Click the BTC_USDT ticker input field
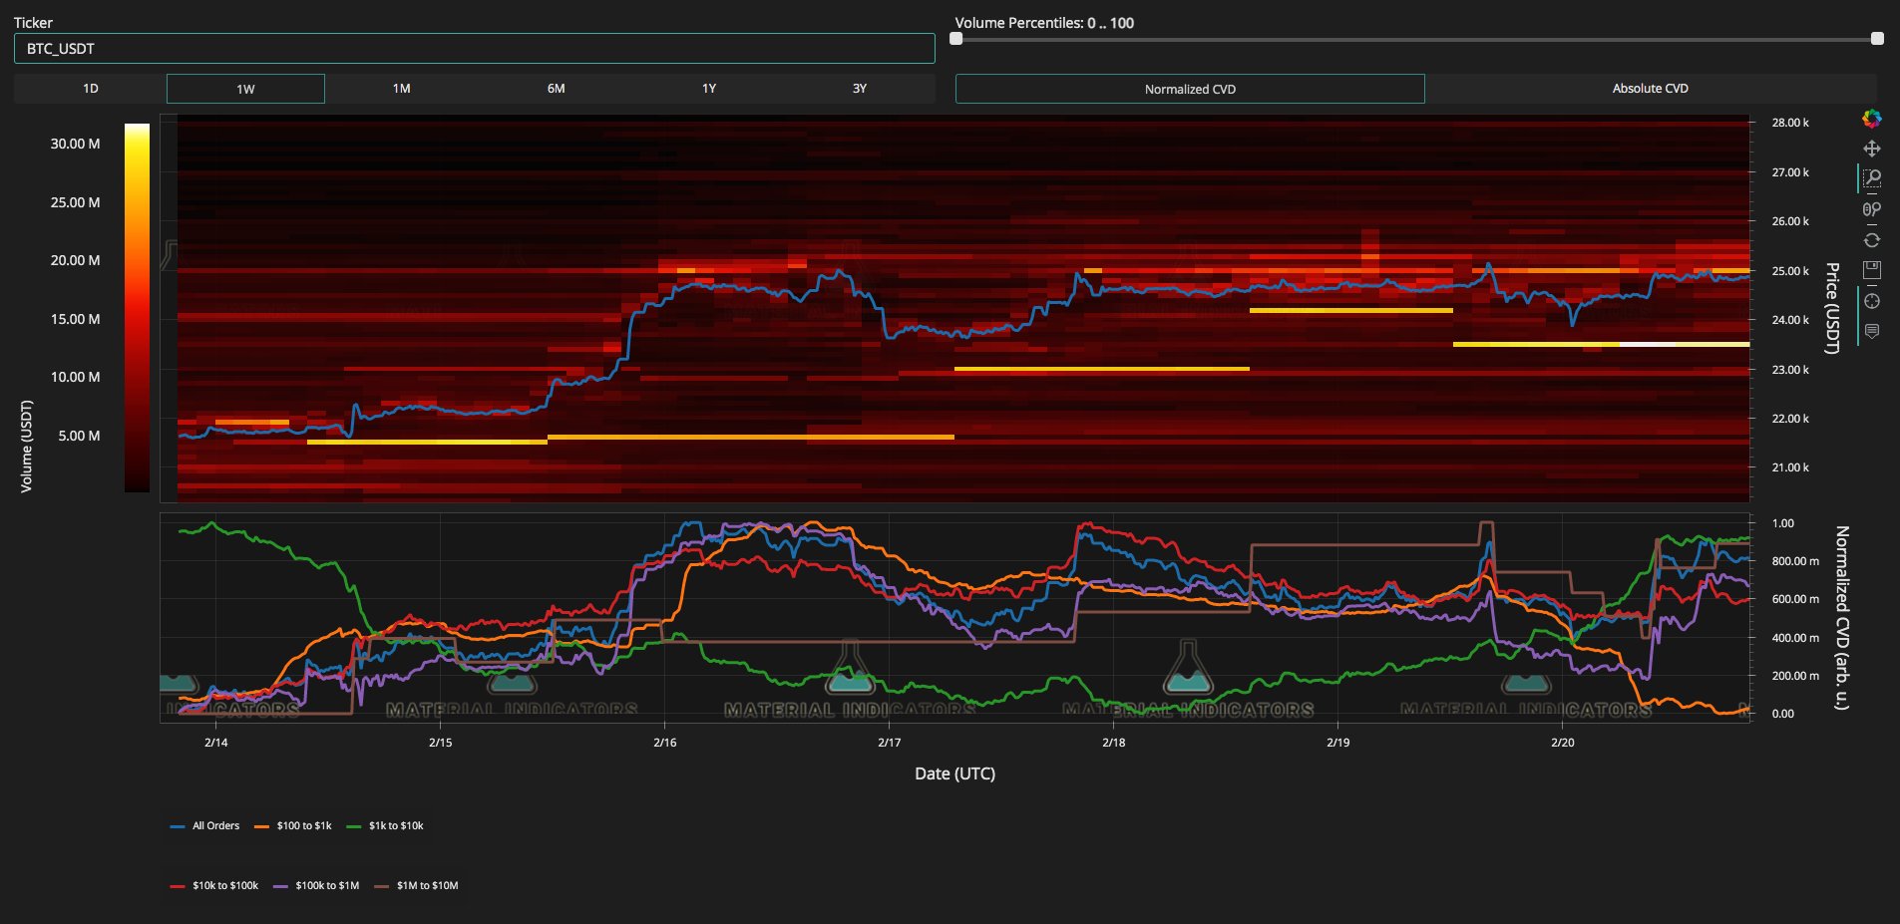1900x924 pixels. click(474, 48)
